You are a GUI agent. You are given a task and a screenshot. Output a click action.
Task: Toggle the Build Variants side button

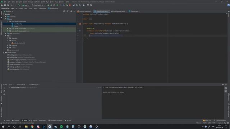tap(1, 112)
